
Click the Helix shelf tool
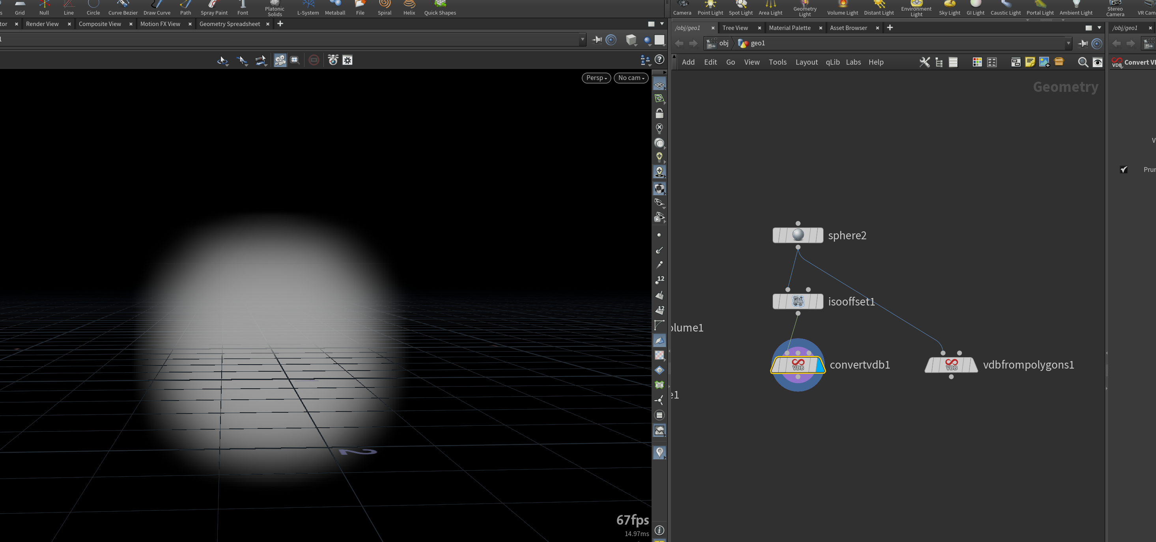(x=409, y=8)
